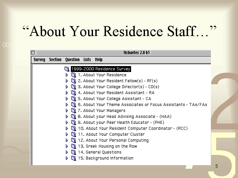Image resolution: width=238 pixels, height=178 pixels.
Task: Click folder icon next to Greek Housing on the Row
Action: pyautogui.click(x=73, y=146)
